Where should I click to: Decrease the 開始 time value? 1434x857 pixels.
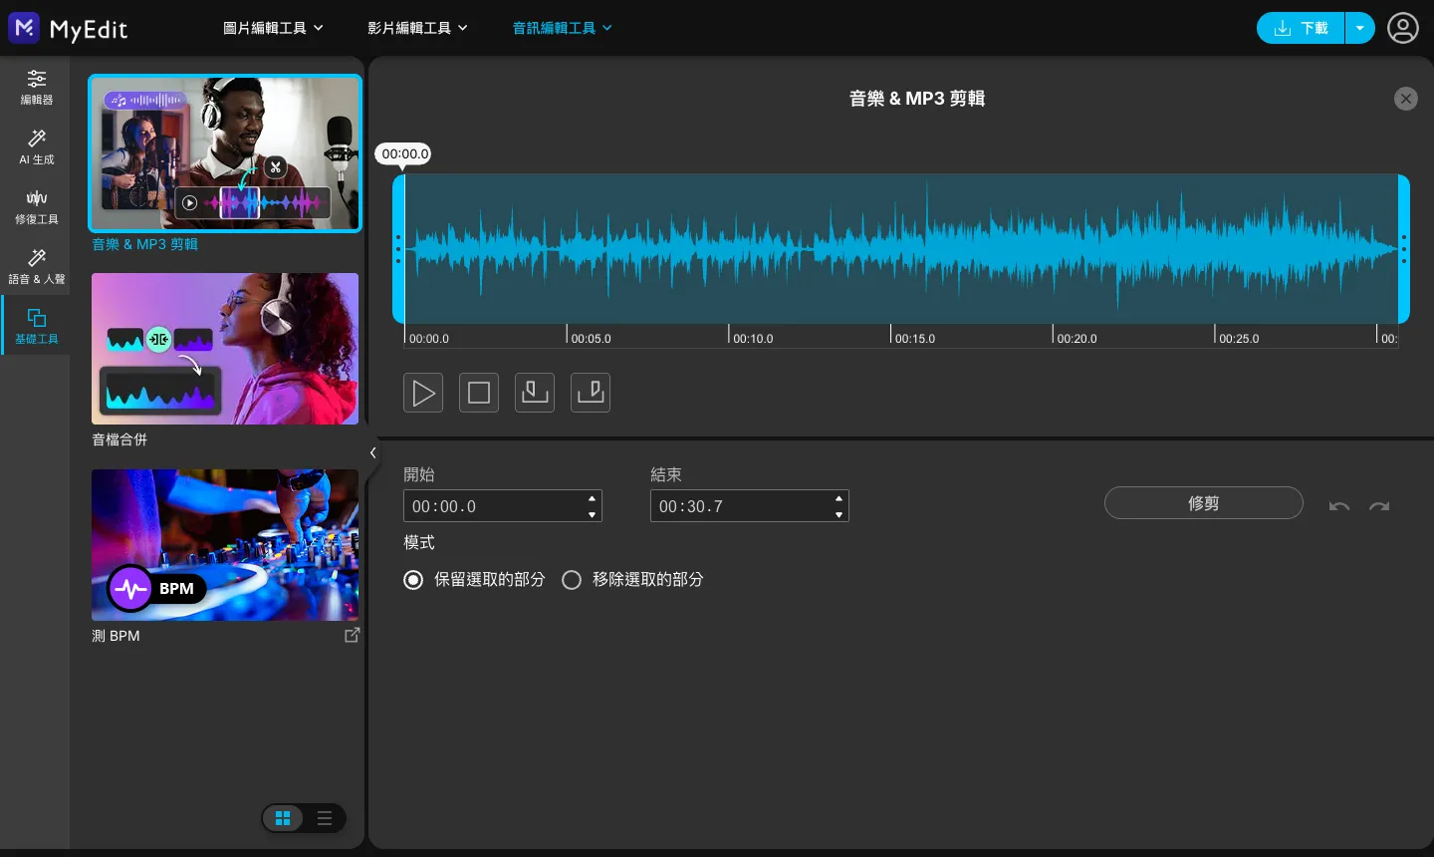593,514
